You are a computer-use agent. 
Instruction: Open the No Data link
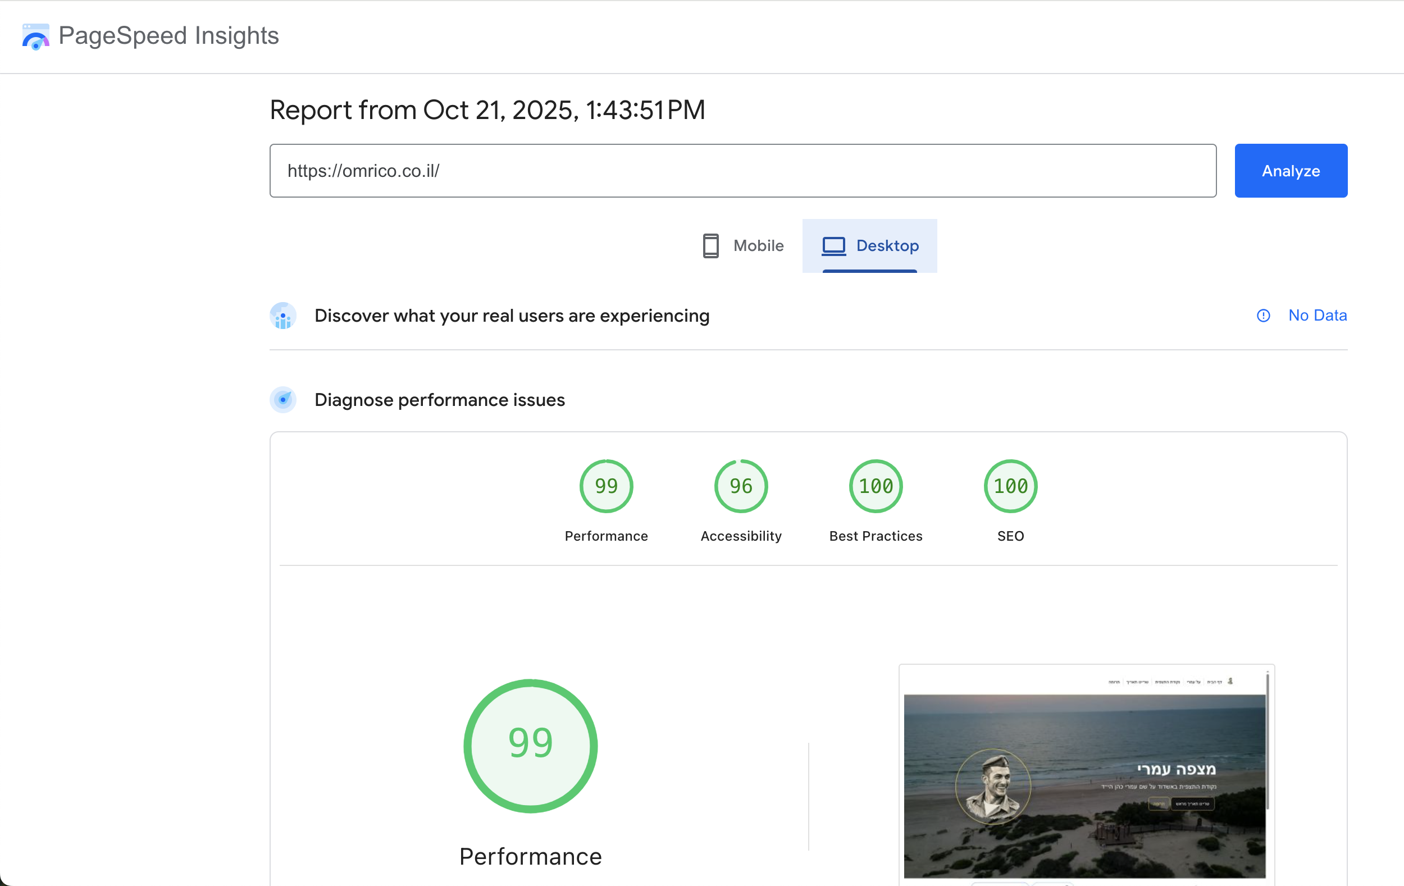click(x=1317, y=316)
